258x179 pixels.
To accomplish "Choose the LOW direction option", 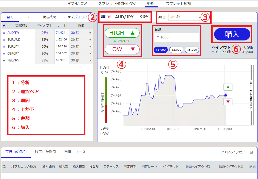I will click(122, 49).
